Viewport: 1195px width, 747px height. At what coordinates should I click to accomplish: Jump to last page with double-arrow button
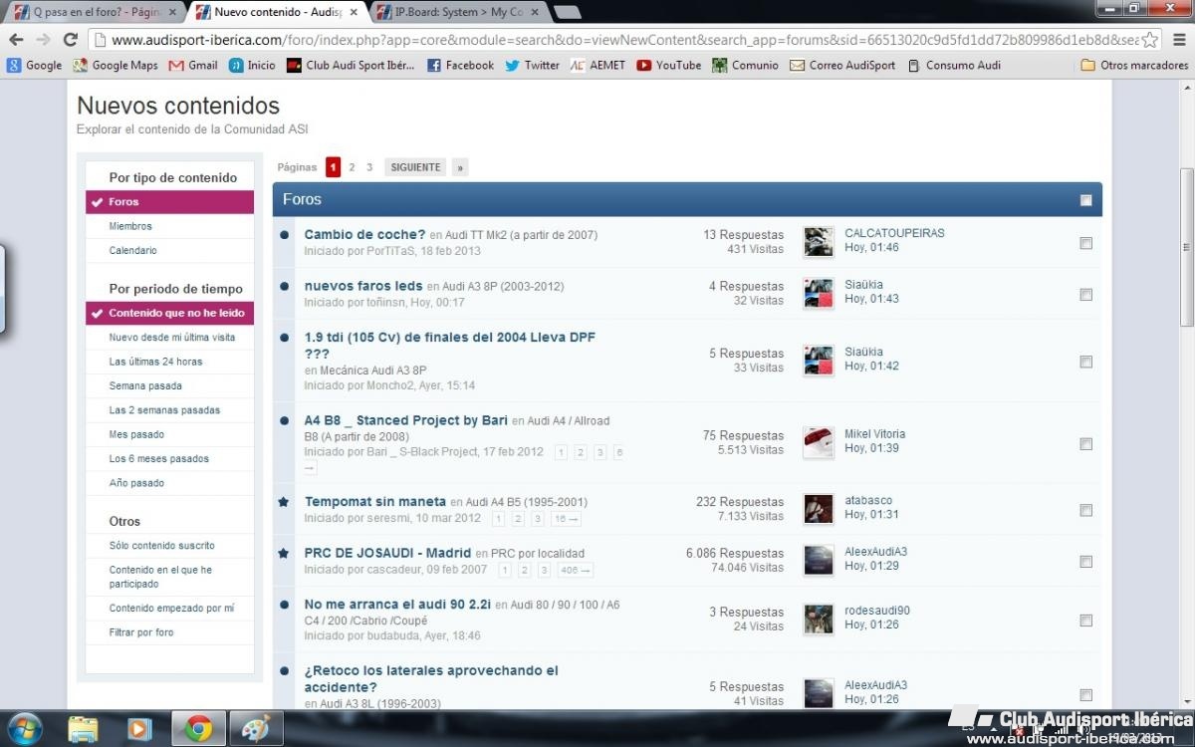(459, 167)
